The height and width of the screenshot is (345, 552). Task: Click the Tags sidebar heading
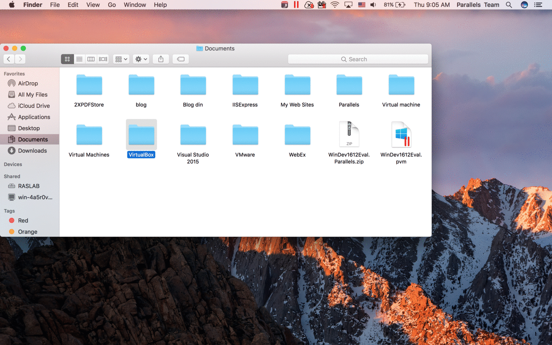[x=9, y=211]
